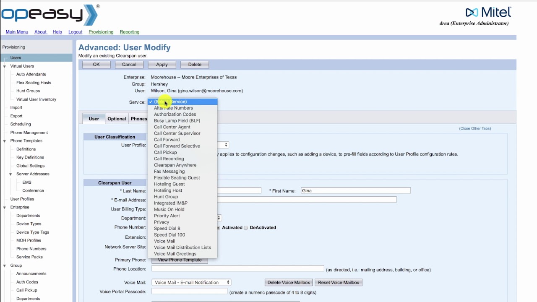Open Flex Seating Hosts in sidebar

pos(34,83)
